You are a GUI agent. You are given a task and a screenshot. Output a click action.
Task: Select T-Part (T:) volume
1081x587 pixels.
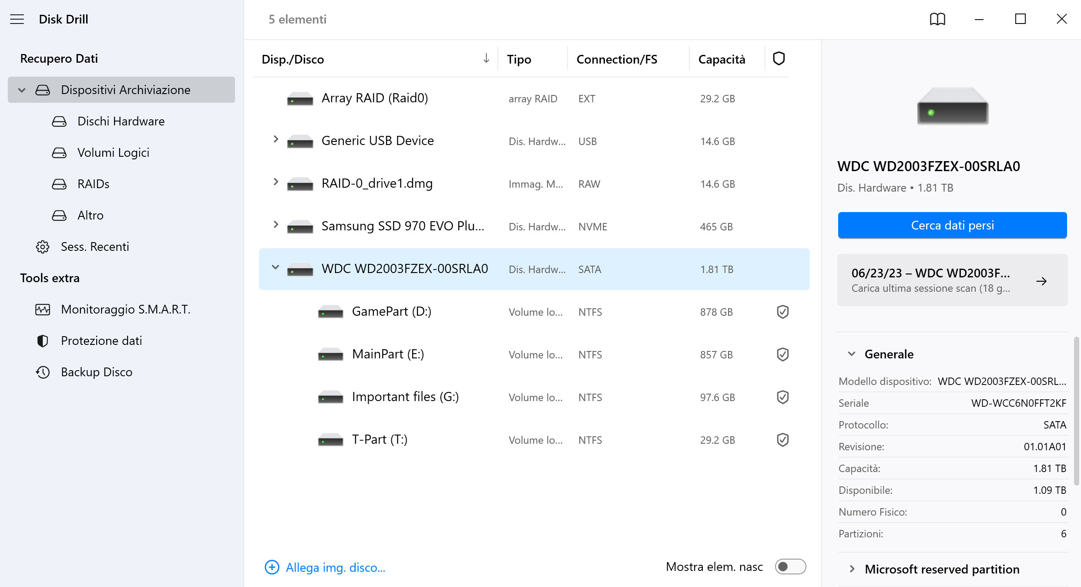tap(534, 440)
